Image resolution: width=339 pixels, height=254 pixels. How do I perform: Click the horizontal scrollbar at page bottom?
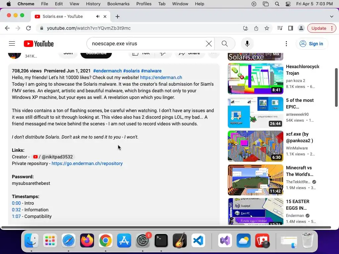pos(166,227)
